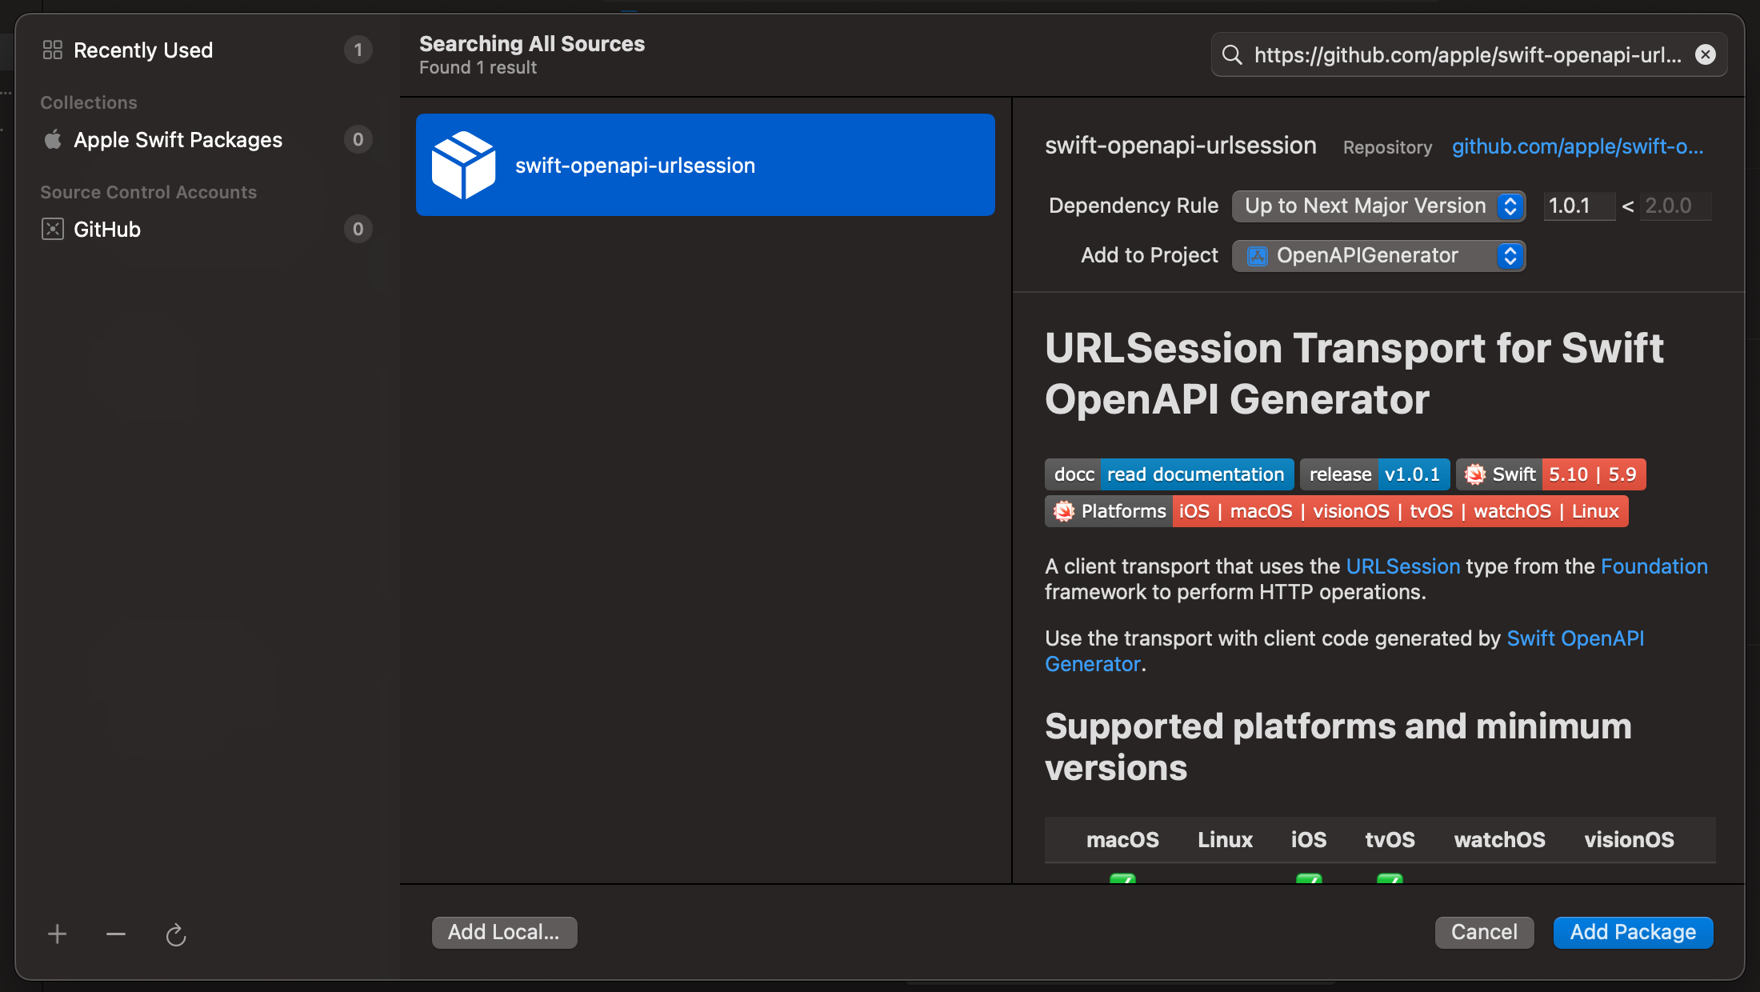Screen dimensions: 1760x992
Task: Select the Recently Used sidebar item
Action: [x=143, y=50]
